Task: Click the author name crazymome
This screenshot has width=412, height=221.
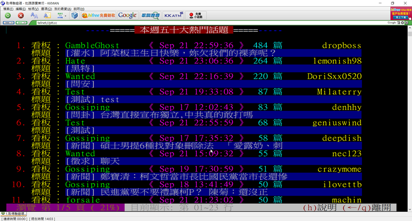Action: [x=339, y=169]
